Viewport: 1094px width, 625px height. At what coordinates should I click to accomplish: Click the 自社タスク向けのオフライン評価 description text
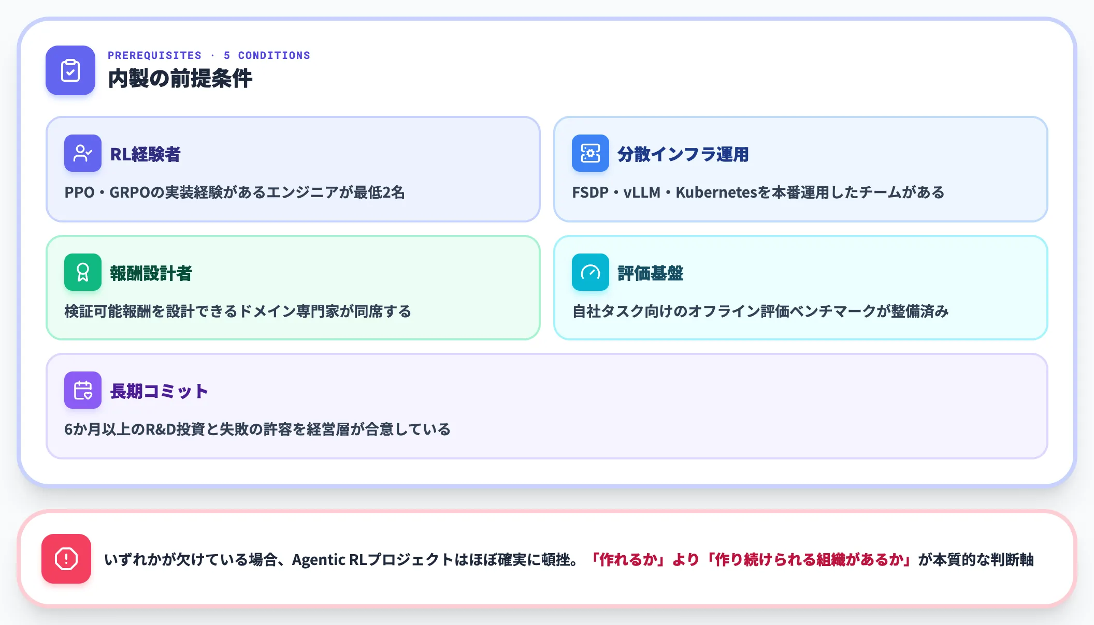[760, 311]
